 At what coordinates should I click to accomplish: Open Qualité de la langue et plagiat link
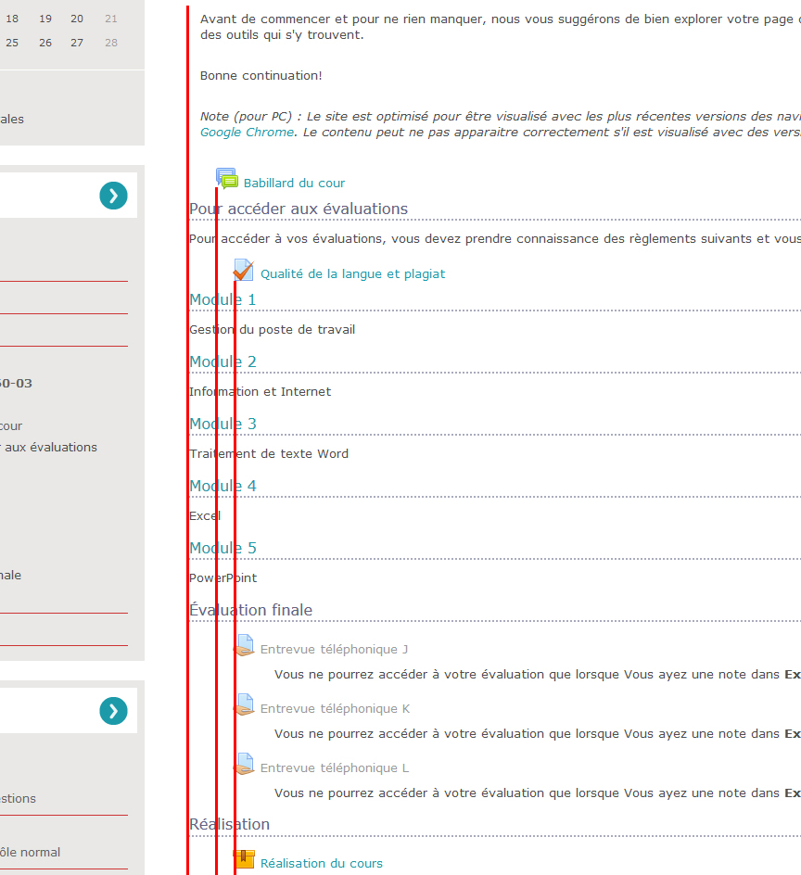pos(352,274)
